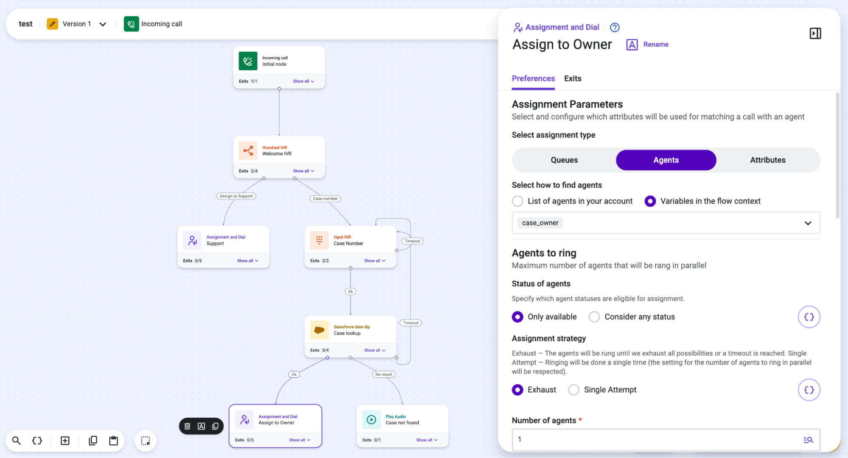
Task: Open the case_owner variable dropdown
Action: [x=666, y=223]
